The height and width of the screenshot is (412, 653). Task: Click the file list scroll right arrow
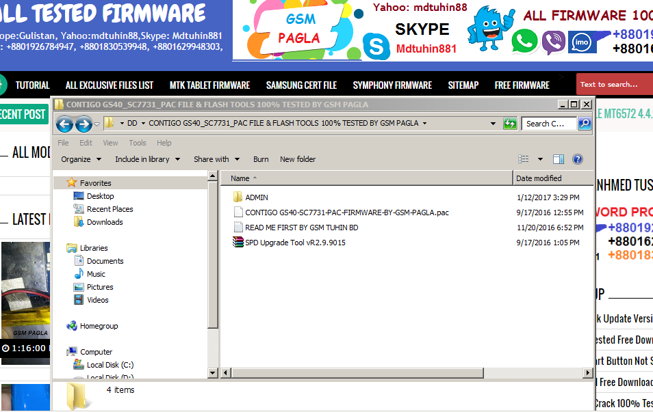pyautogui.click(x=587, y=373)
